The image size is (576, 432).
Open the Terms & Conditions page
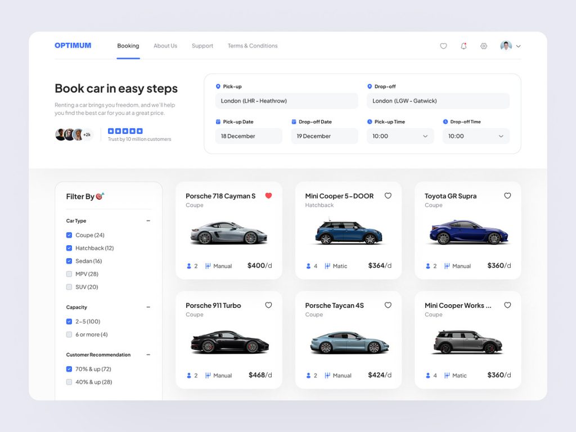(x=253, y=46)
